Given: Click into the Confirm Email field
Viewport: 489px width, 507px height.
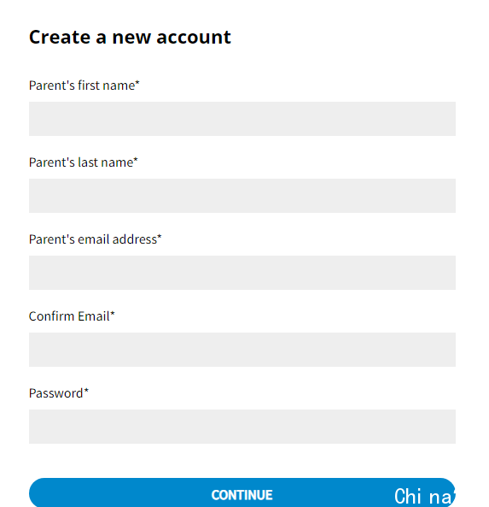Looking at the screenshot, I should (x=242, y=350).
